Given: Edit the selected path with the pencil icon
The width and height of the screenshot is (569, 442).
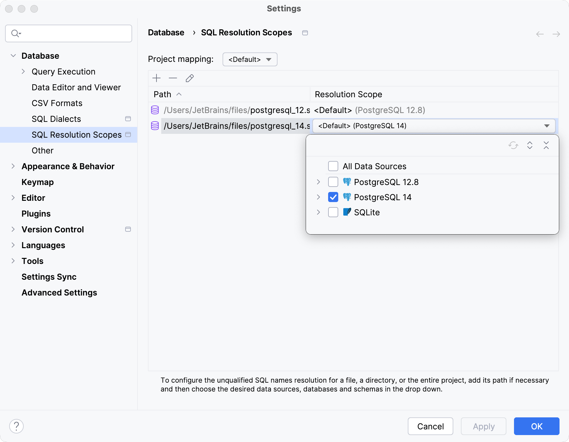Looking at the screenshot, I should click(189, 78).
